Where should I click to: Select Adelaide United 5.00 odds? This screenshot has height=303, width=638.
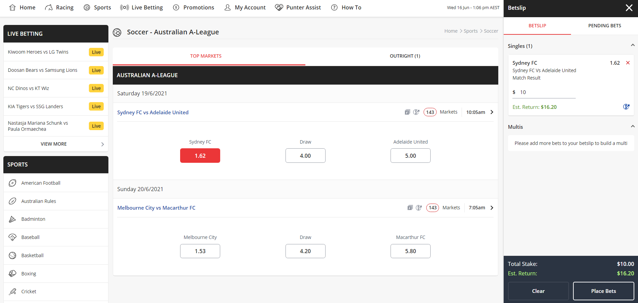pyautogui.click(x=410, y=156)
